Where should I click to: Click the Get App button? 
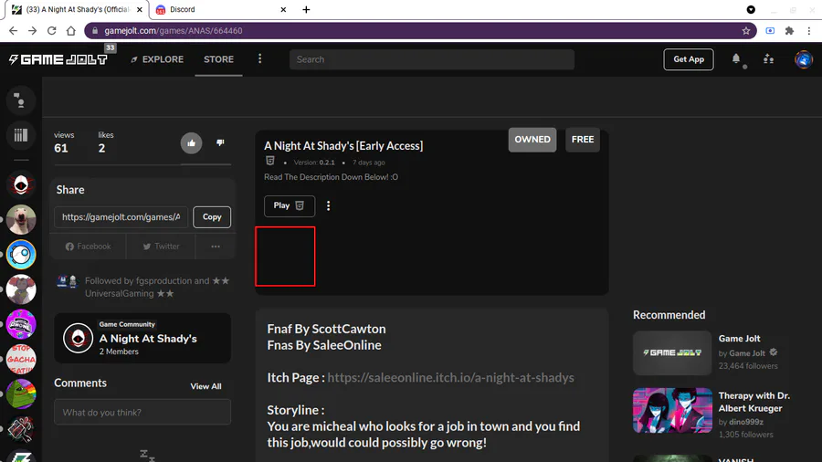[689, 59]
